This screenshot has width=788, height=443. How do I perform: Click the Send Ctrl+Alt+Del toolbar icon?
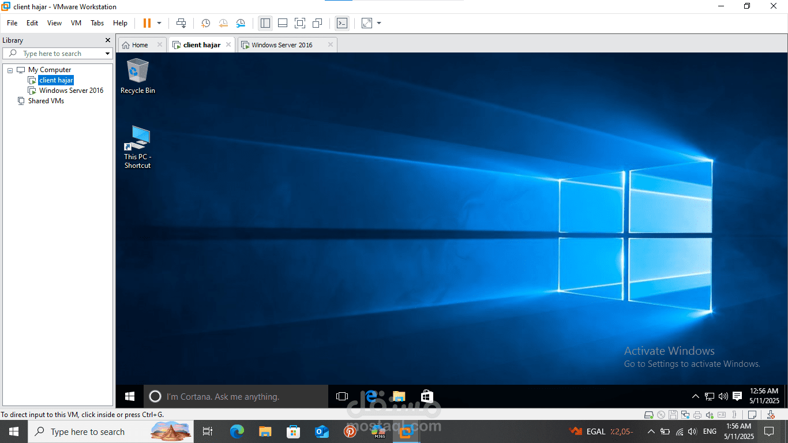(181, 23)
